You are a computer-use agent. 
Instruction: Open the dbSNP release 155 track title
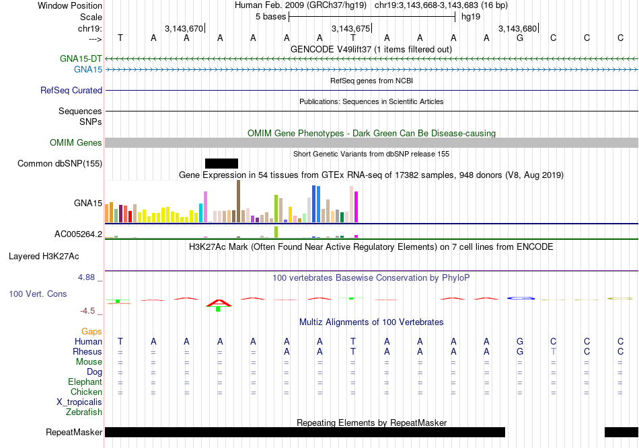point(371,154)
